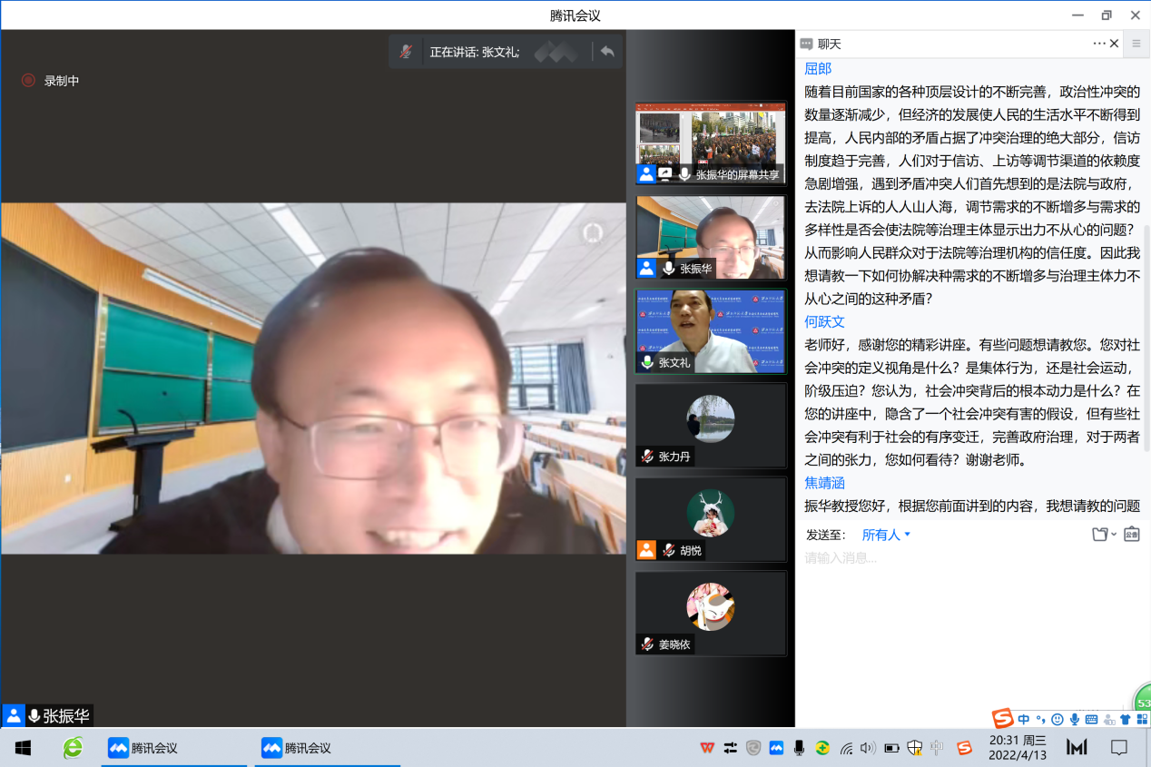Open the Windows Start menu
The width and height of the screenshot is (1151, 767).
point(23,748)
